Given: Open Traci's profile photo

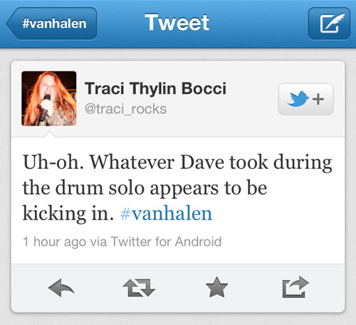Looking at the screenshot, I should pyautogui.click(x=49, y=98).
